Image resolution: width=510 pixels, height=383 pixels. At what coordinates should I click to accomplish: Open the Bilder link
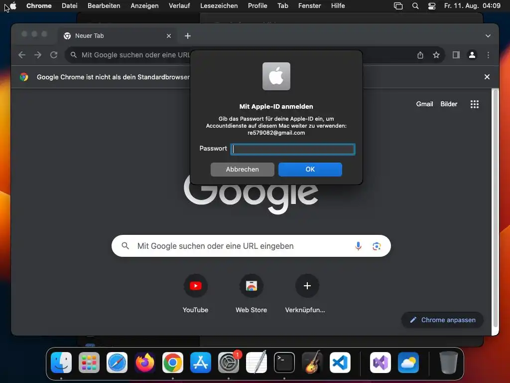point(449,104)
